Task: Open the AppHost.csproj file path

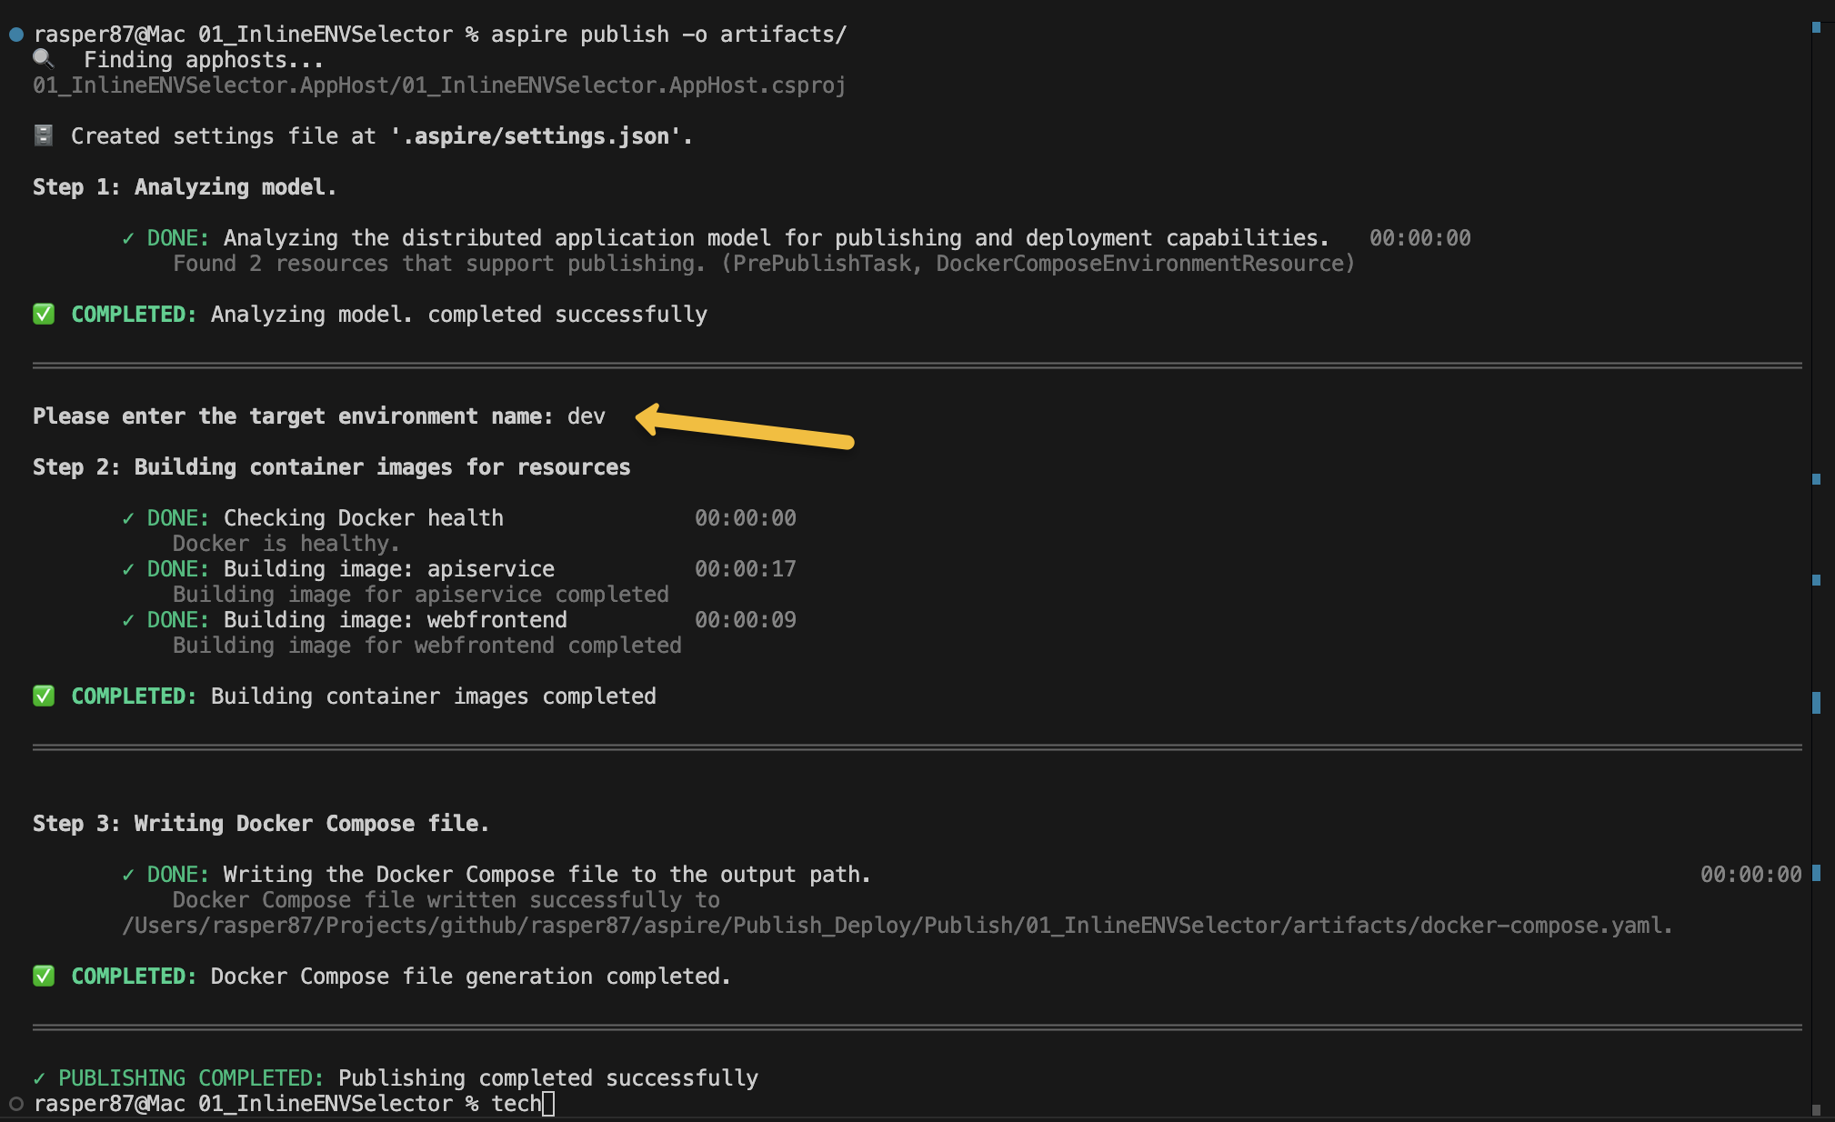Action: coord(439,85)
